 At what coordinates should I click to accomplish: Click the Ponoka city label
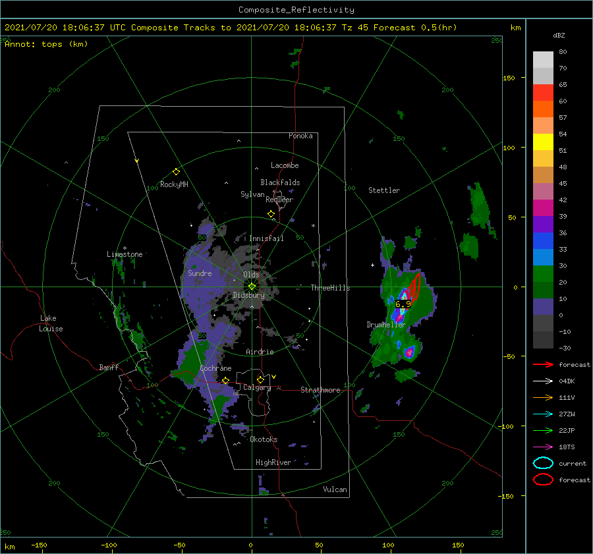tap(300, 136)
